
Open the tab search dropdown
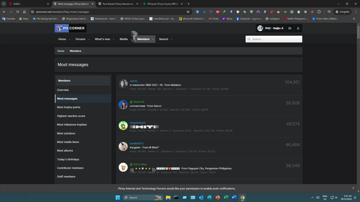4,4
